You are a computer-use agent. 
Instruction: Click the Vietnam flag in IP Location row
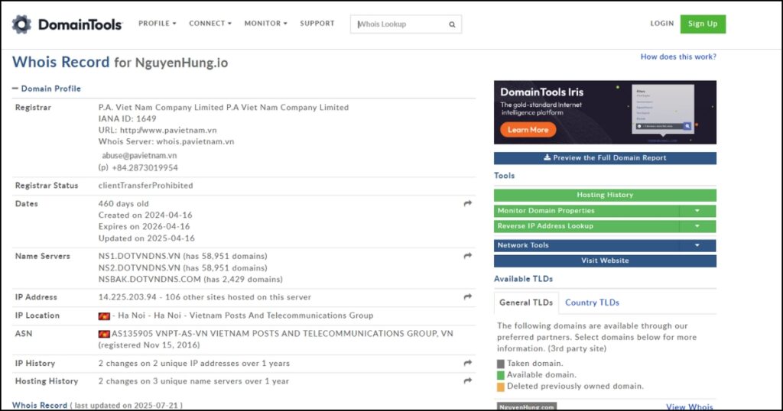104,316
